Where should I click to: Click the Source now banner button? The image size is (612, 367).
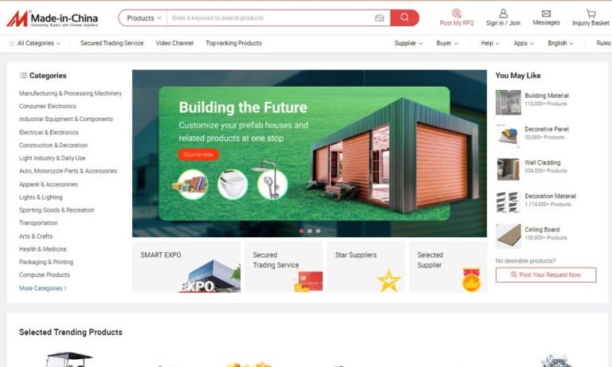pos(198,154)
